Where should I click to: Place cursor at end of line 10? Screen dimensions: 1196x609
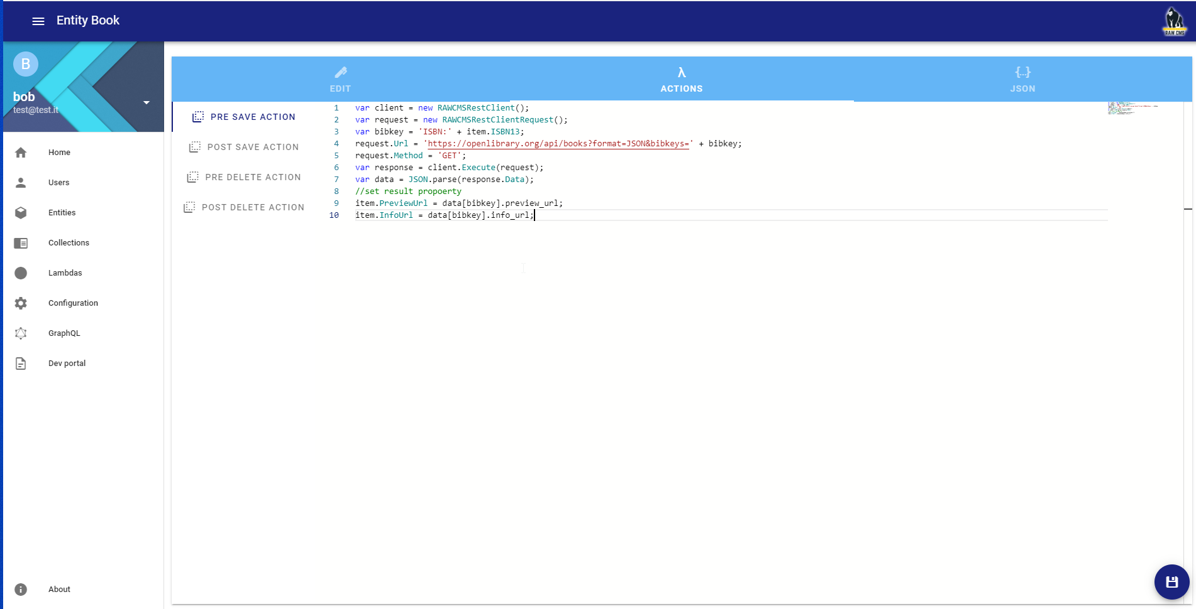[534, 215]
